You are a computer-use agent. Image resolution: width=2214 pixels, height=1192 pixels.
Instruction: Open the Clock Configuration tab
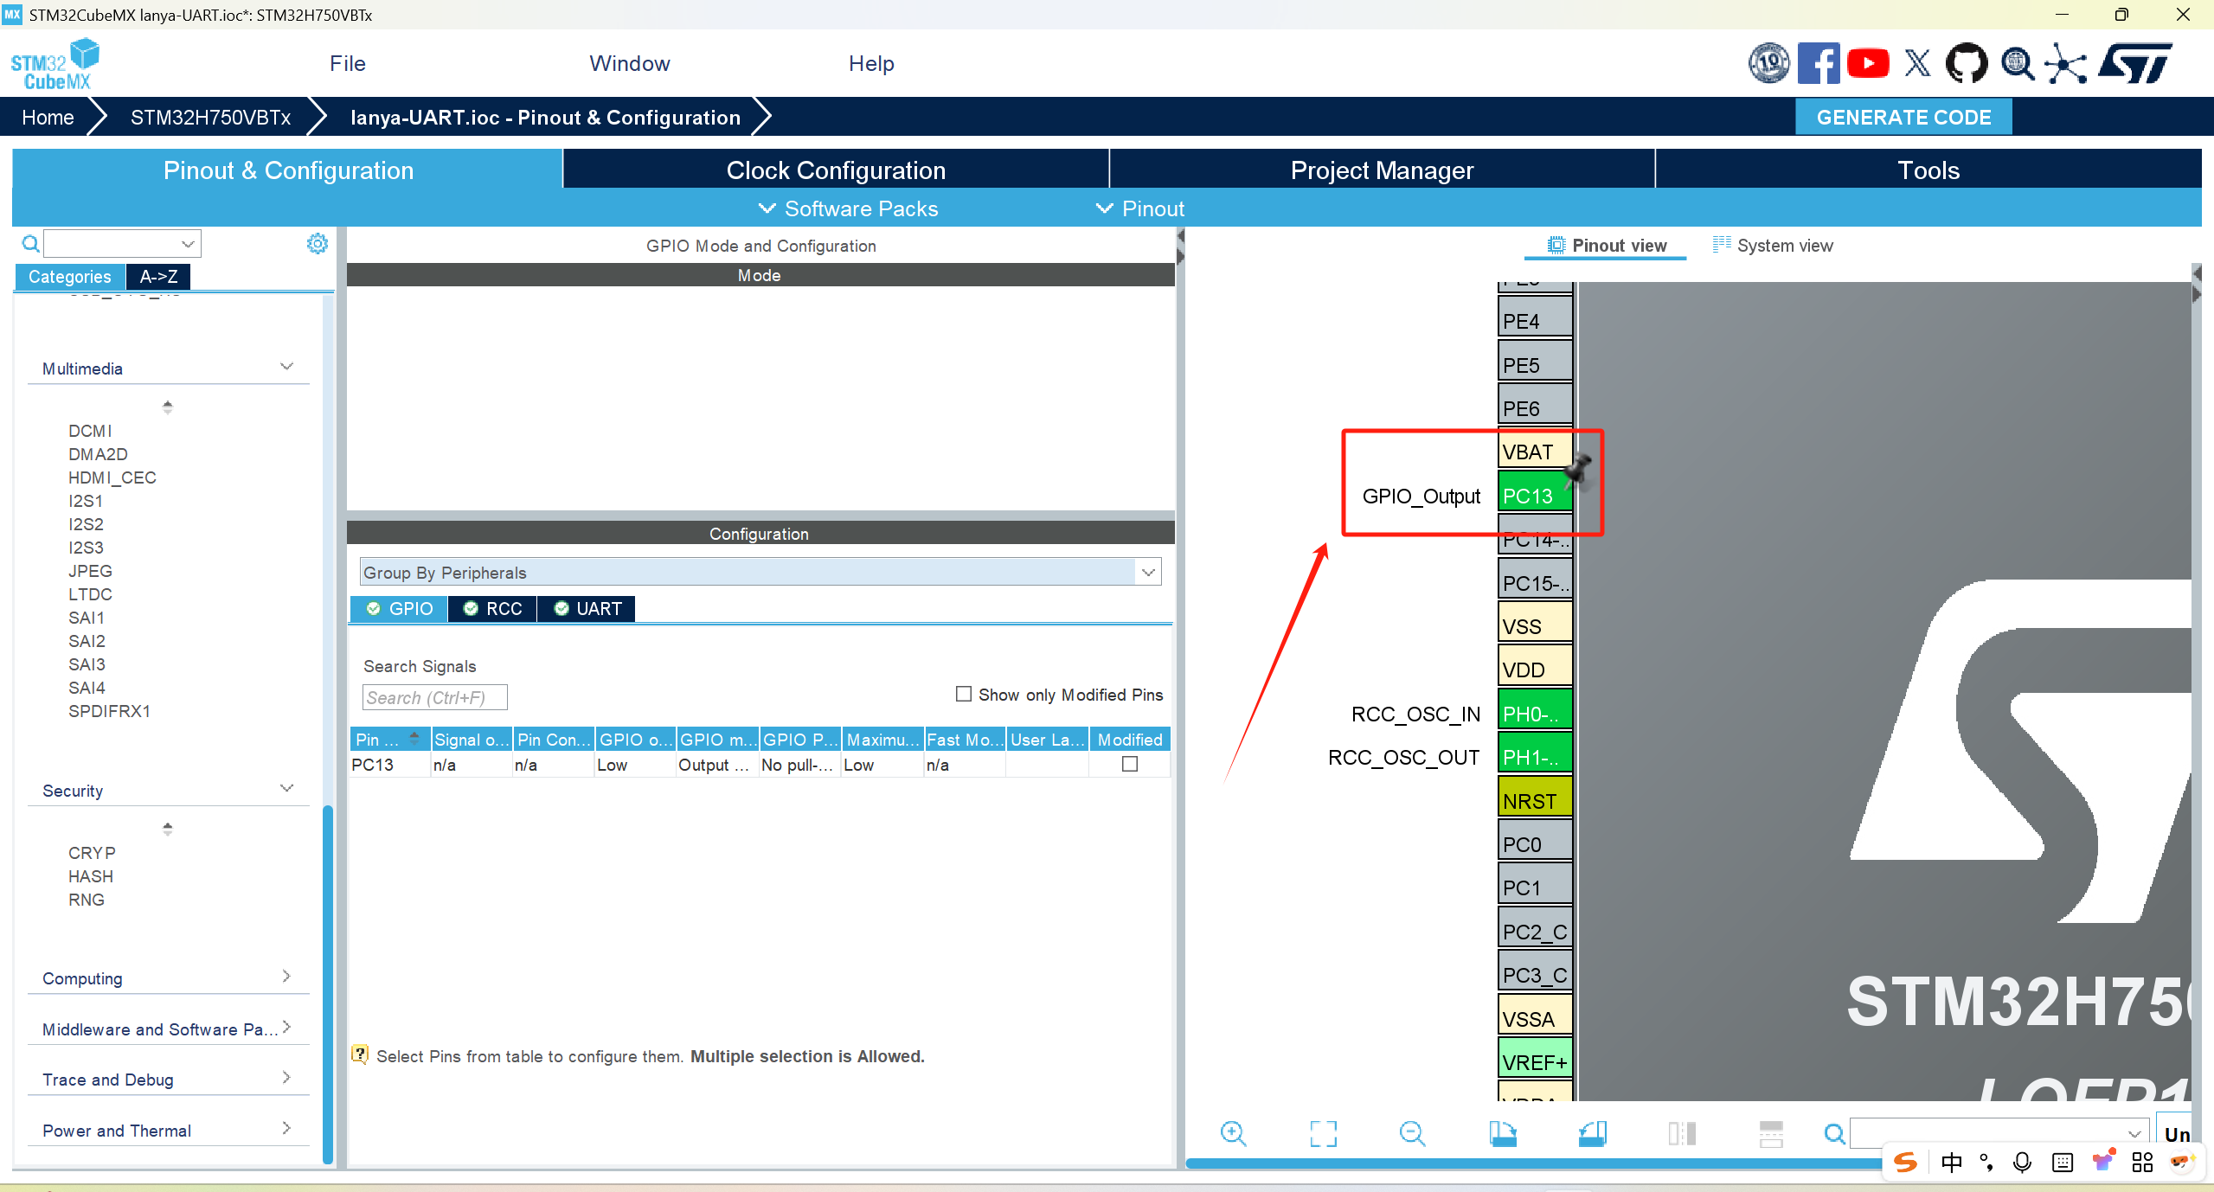(836, 170)
